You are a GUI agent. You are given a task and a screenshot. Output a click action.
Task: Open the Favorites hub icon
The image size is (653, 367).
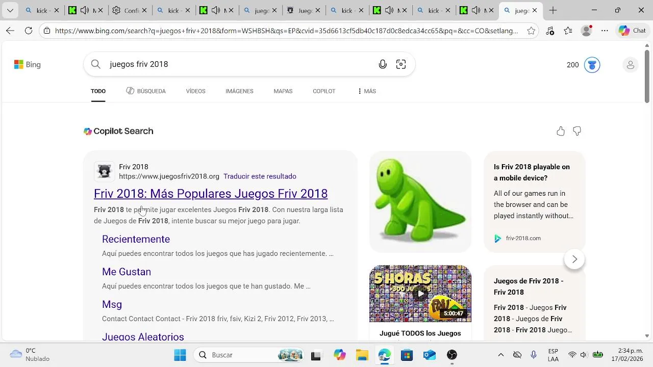click(x=568, y=31)
